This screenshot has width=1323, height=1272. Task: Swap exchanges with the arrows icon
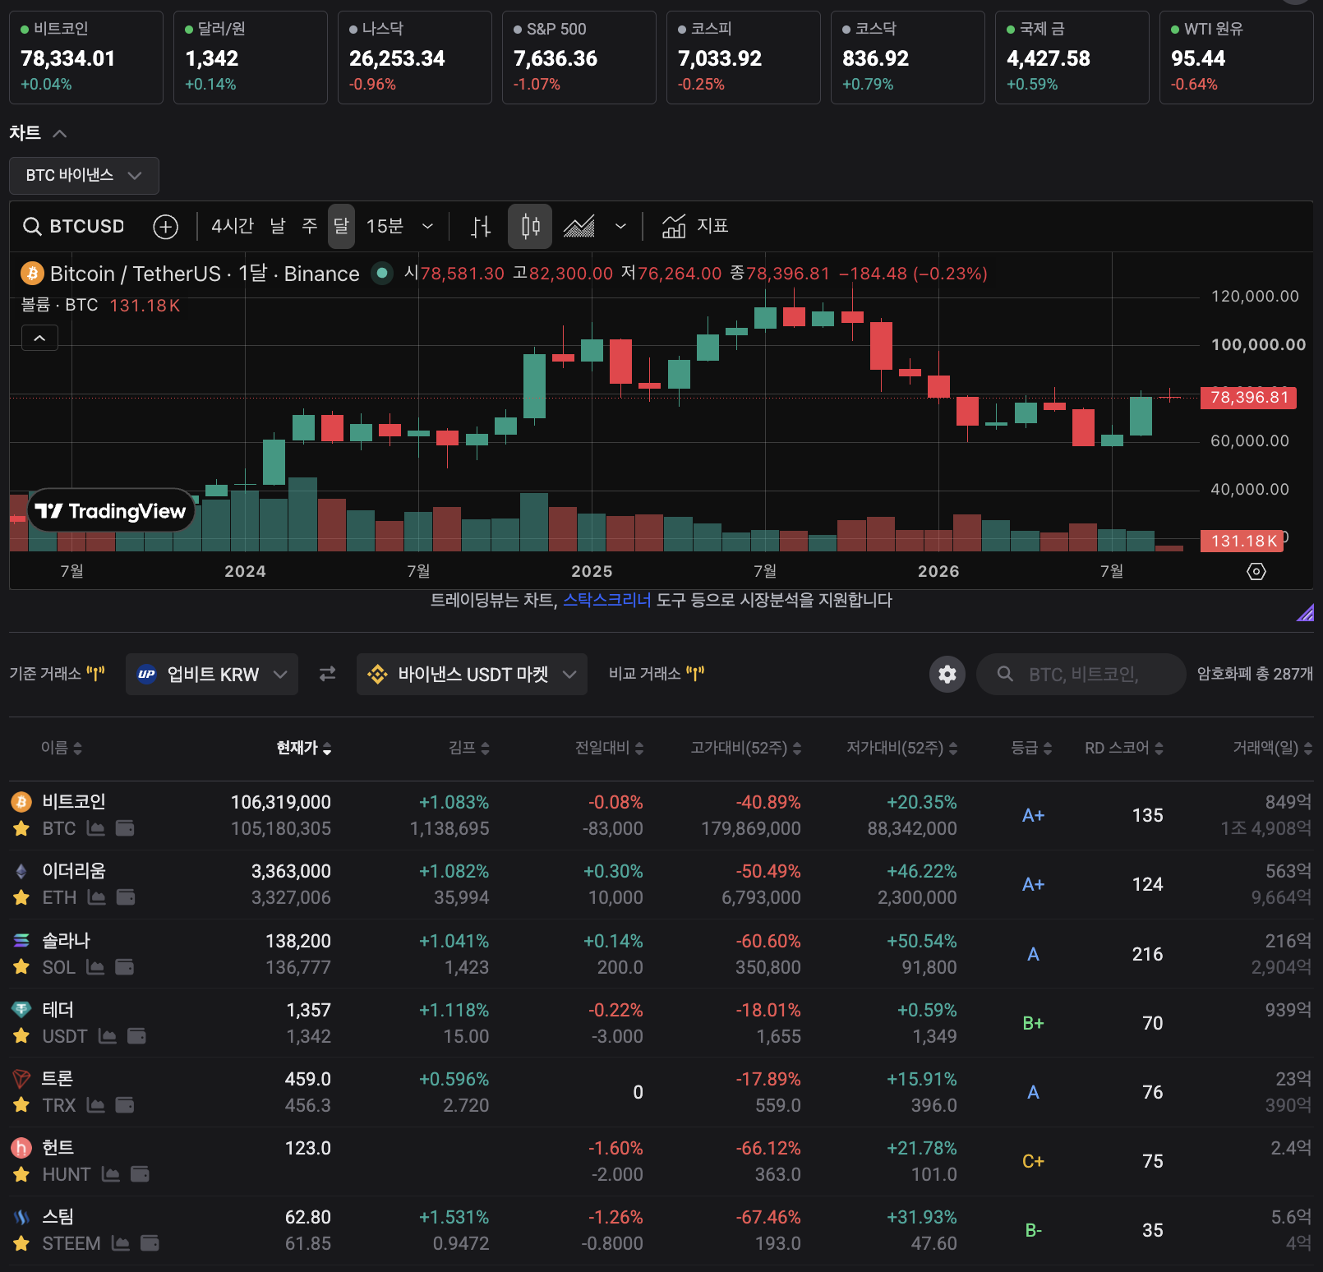[x=327, y=674]
